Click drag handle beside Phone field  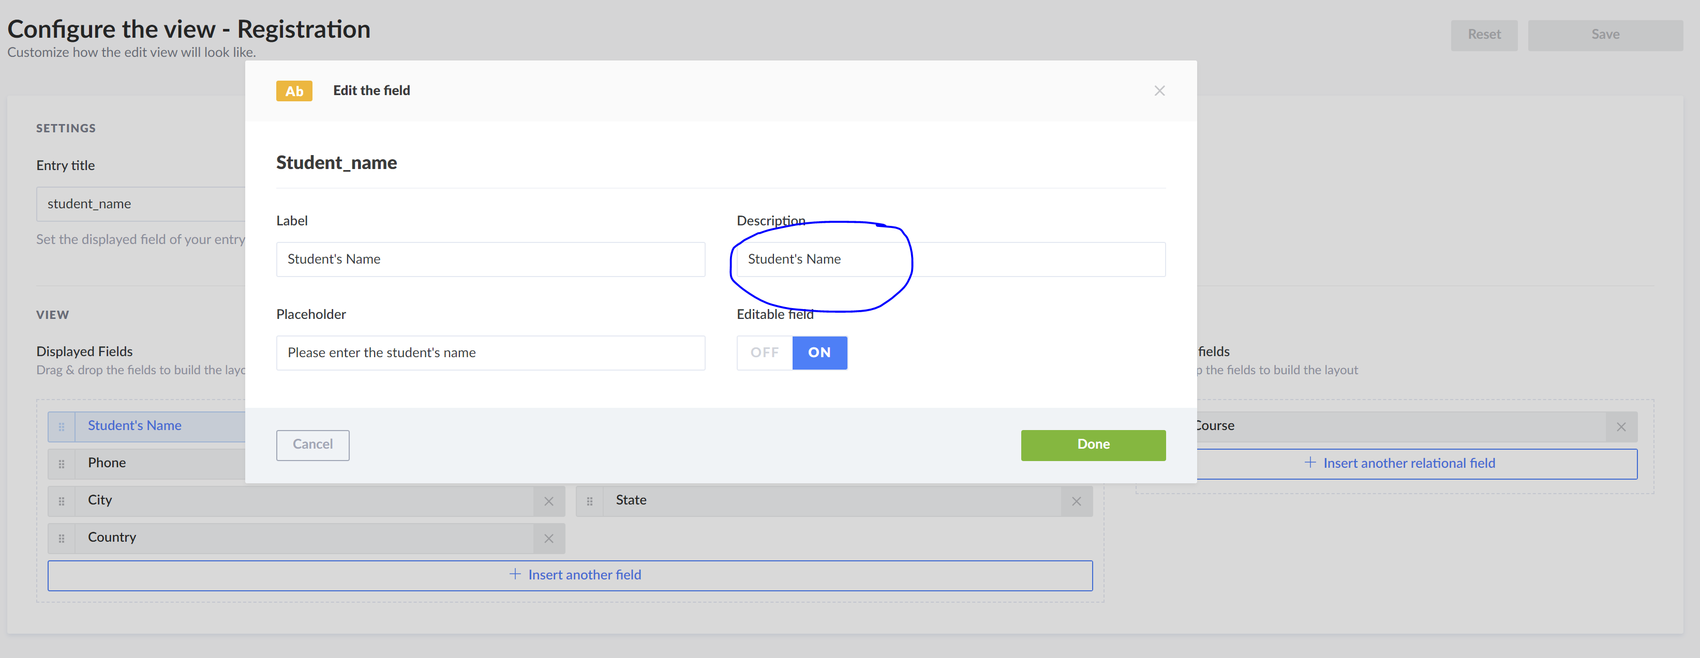(61, 464)
